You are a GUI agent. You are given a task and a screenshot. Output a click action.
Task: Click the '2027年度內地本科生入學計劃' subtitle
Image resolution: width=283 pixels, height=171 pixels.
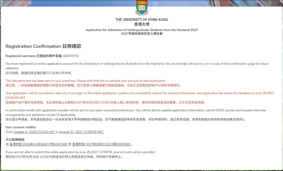click(142, 34)
